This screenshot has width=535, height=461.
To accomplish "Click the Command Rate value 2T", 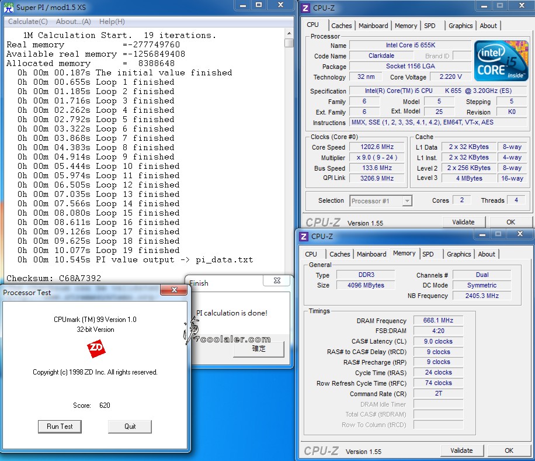I will pyautogui.click(x=438, y=393).
